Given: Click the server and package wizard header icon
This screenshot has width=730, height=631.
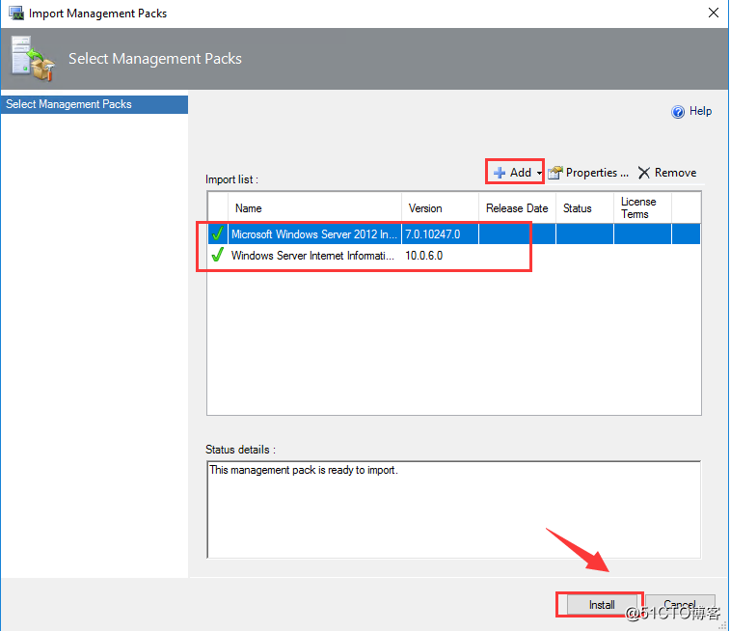Looking at the screenshot, I should coord(33,59).
